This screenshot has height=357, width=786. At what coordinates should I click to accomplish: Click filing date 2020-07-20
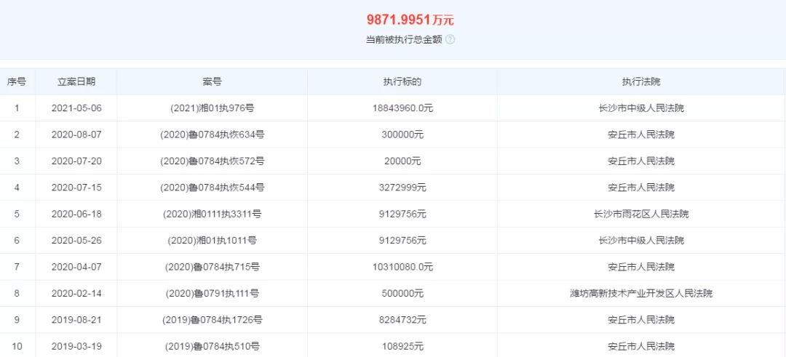(76, 161)
